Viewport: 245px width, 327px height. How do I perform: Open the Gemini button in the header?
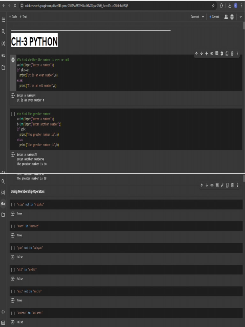214,17
